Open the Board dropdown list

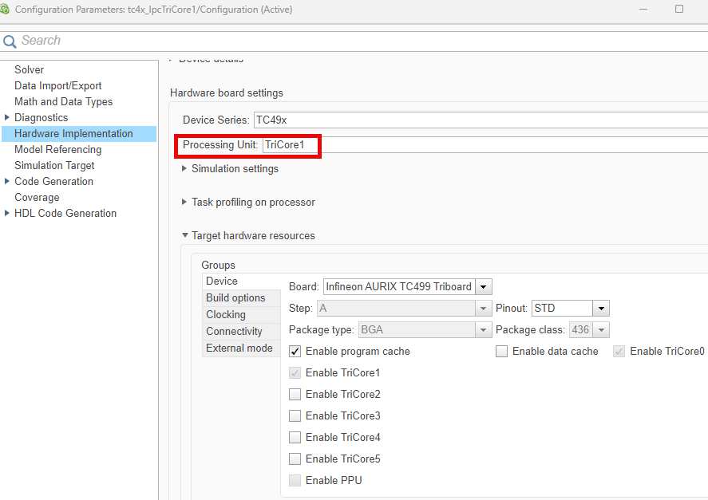click(484, 287)
